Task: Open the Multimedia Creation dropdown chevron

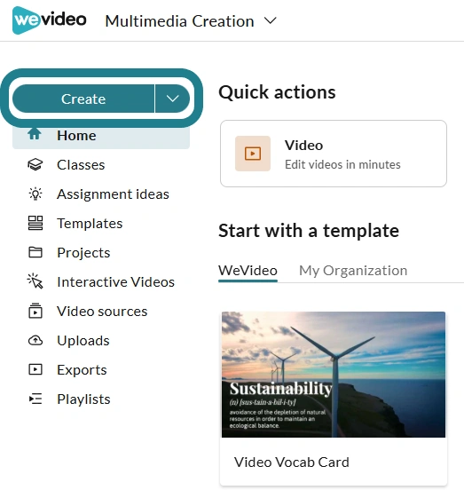Action: coord(271,21)
